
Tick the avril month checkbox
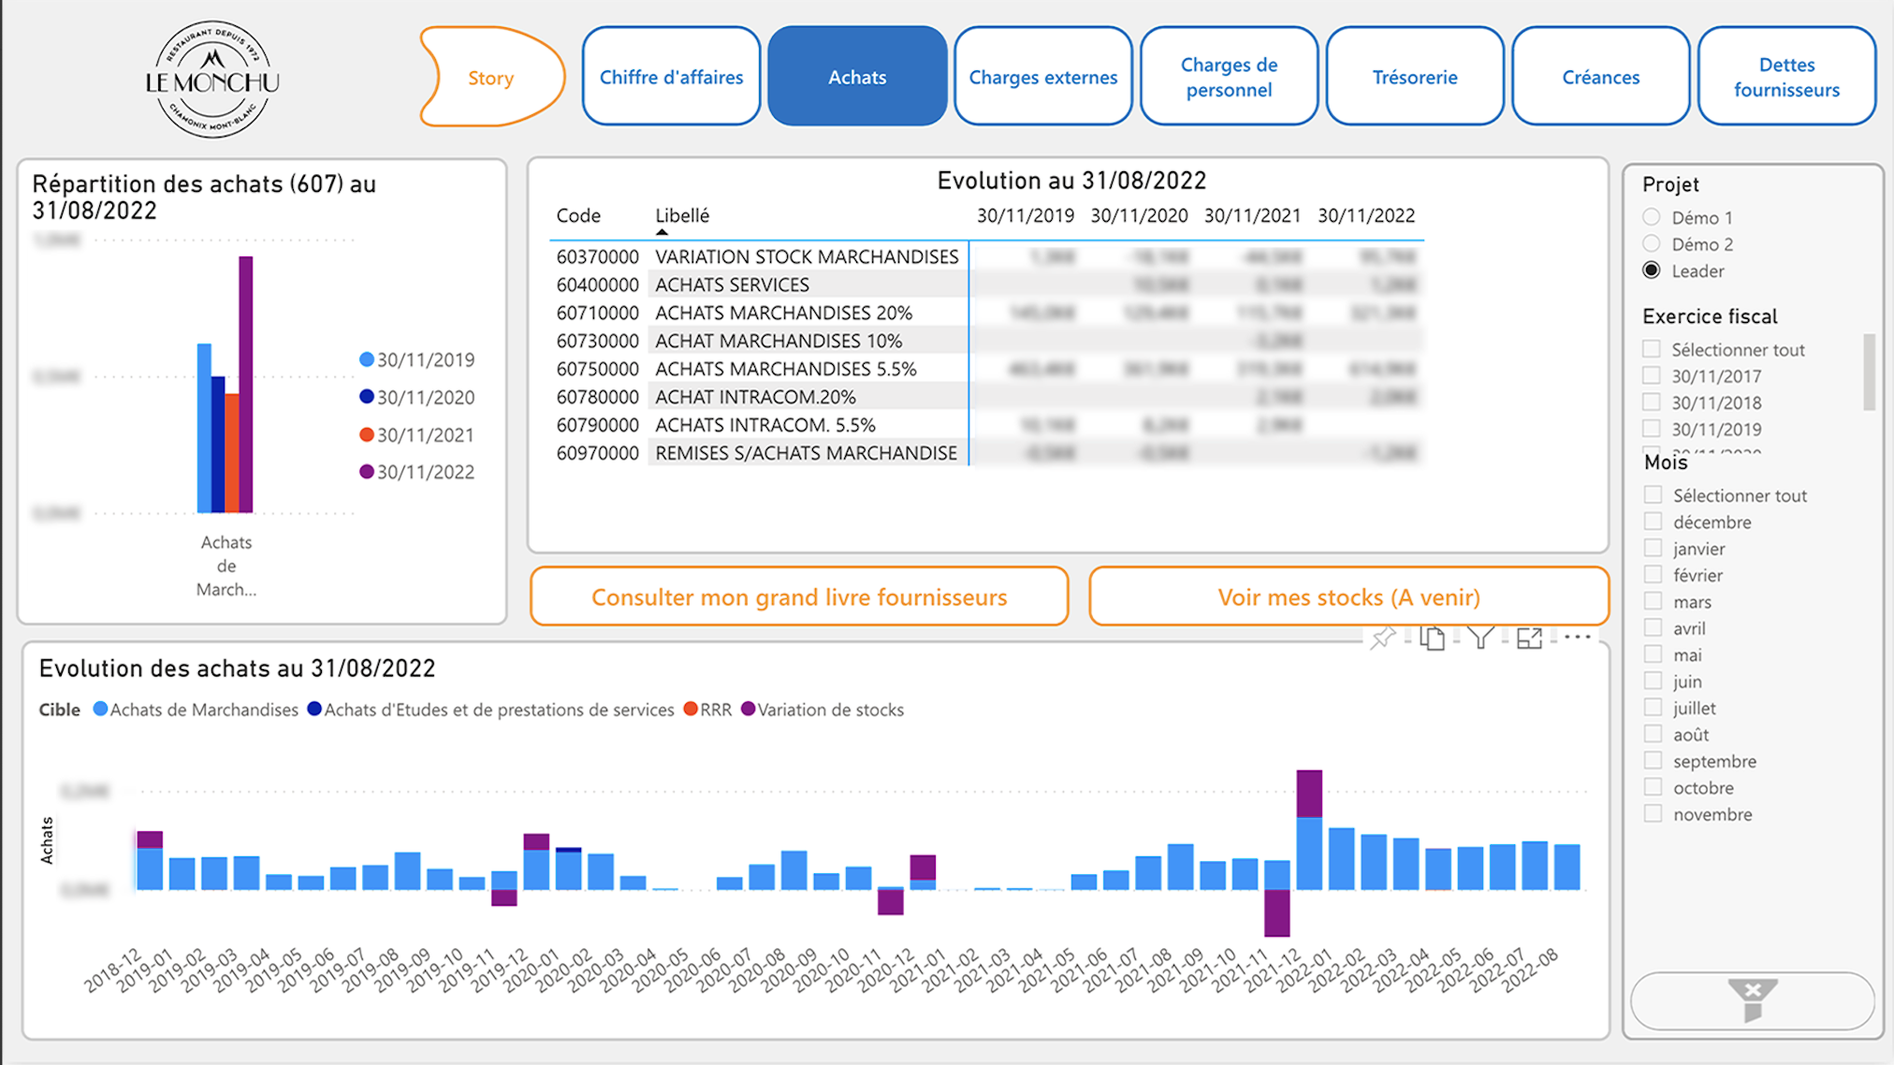(1654, 627)
